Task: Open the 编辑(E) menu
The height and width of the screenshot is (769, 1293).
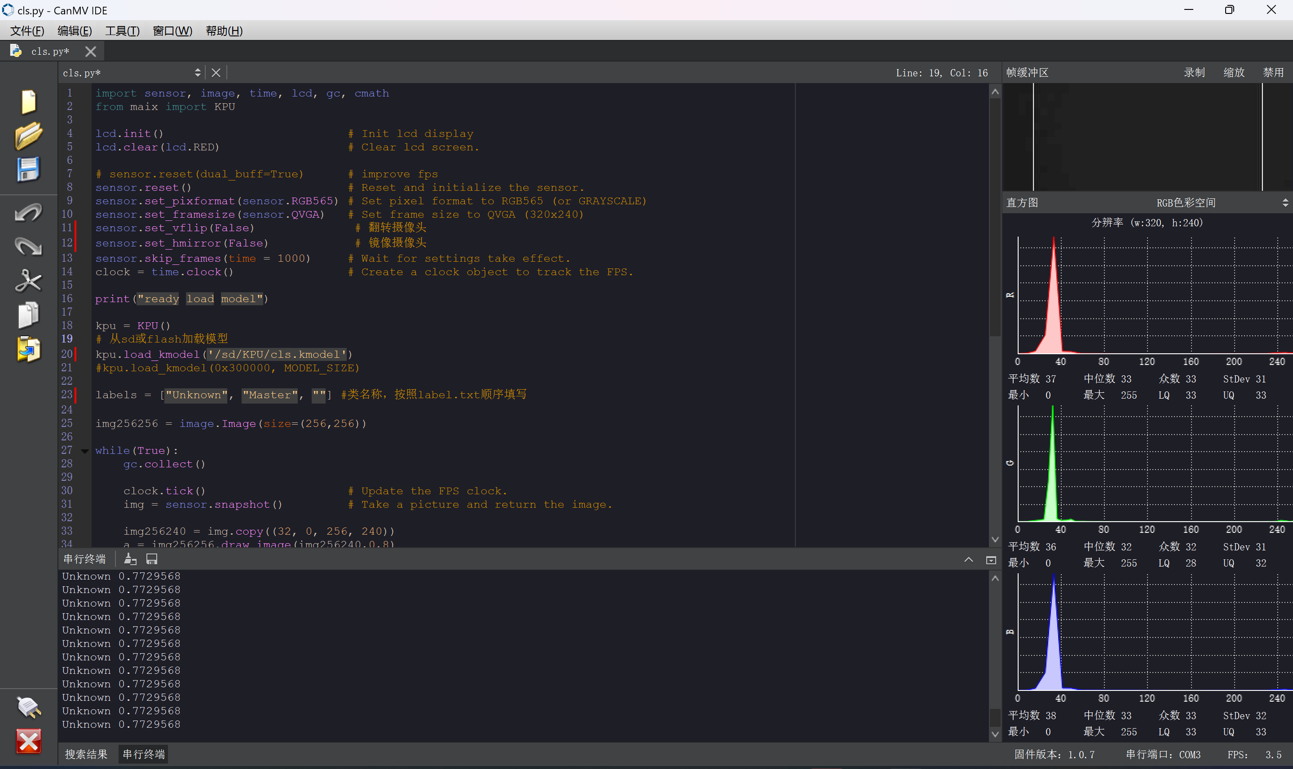Action: point(75,31)
